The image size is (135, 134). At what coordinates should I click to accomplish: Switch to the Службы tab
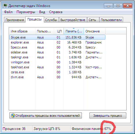pos(51,20)
